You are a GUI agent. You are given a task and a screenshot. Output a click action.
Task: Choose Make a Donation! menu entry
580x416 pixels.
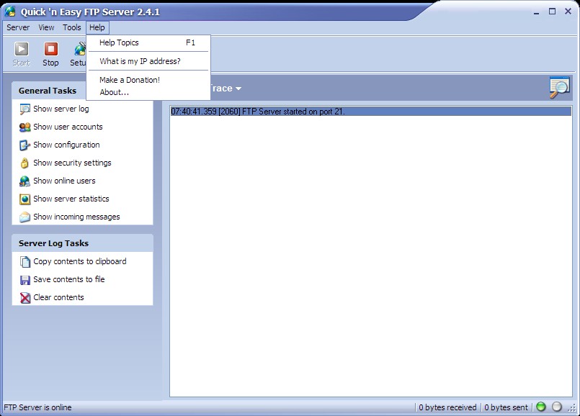(148, 80)
